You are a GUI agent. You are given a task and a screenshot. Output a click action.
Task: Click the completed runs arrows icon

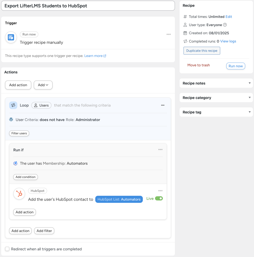coord(185,41)
